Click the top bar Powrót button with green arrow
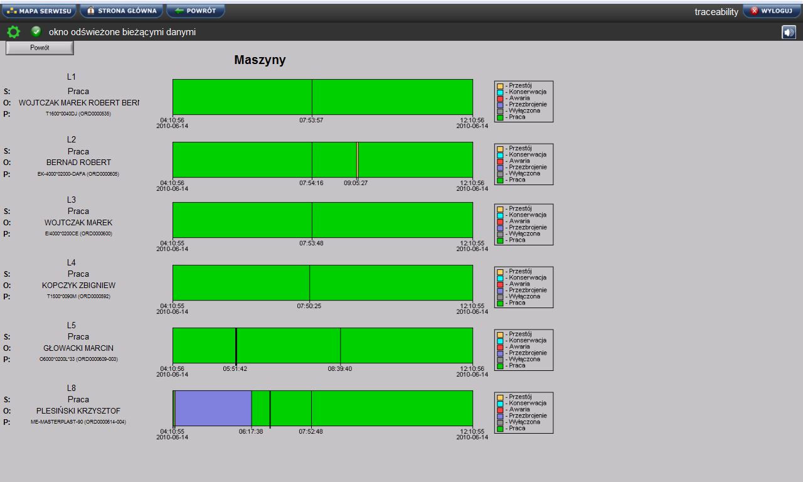The height and width of the screenshot is (482, 803). click(195, 11)
